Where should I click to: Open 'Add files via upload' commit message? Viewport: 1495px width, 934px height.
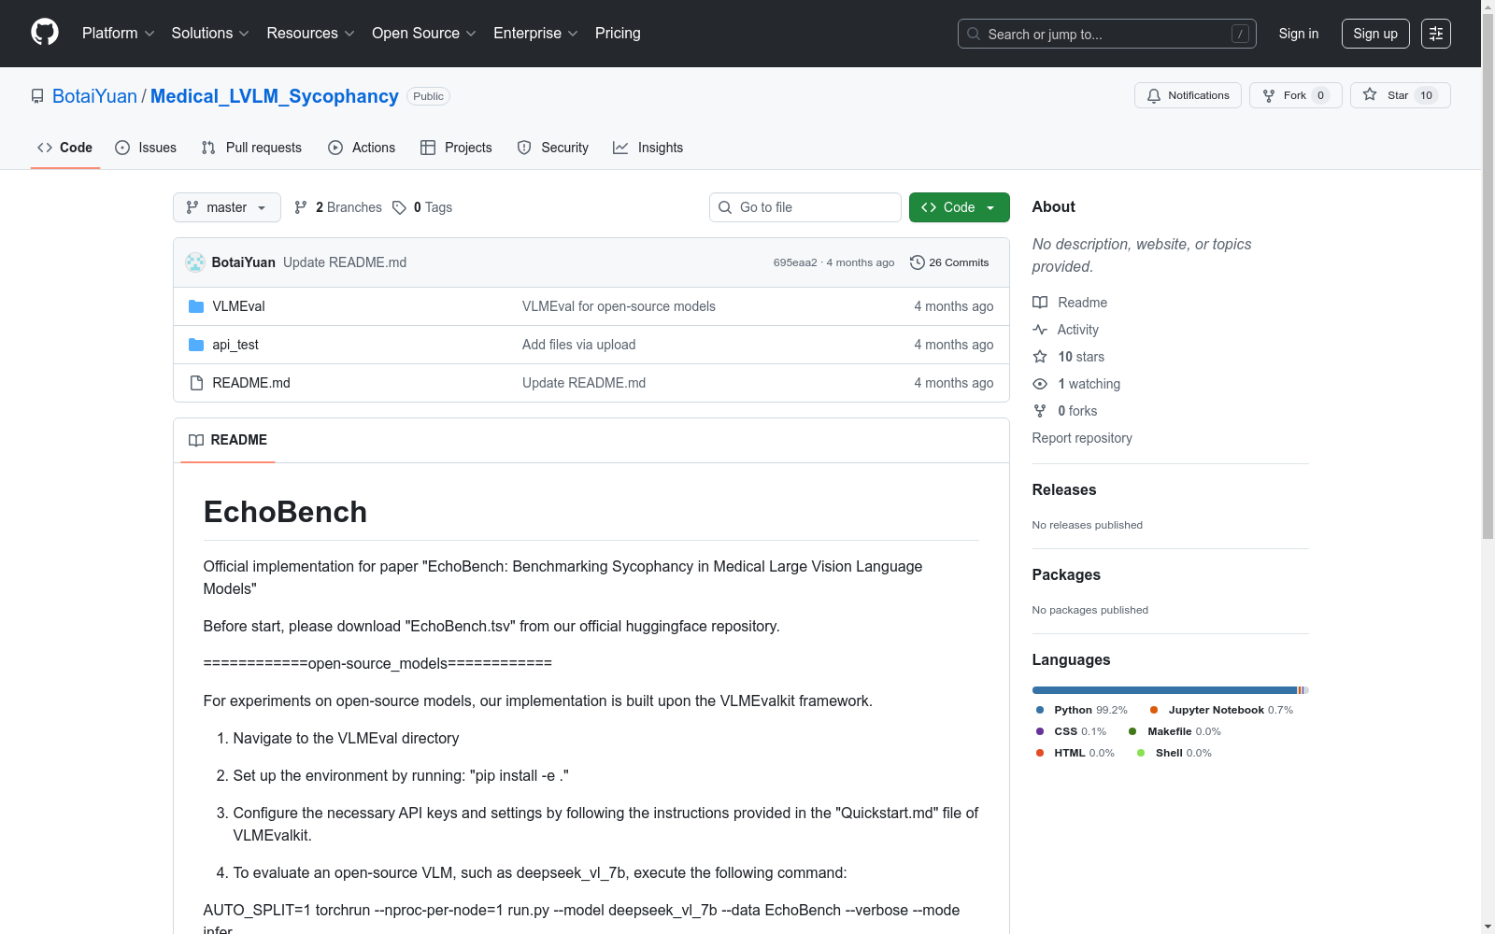pos(579,345)
